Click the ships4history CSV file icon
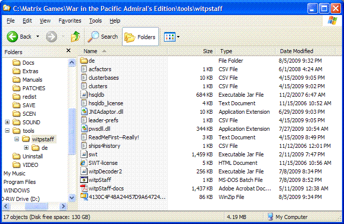Viewport: 344px width, 224px height. coord(83,146)
